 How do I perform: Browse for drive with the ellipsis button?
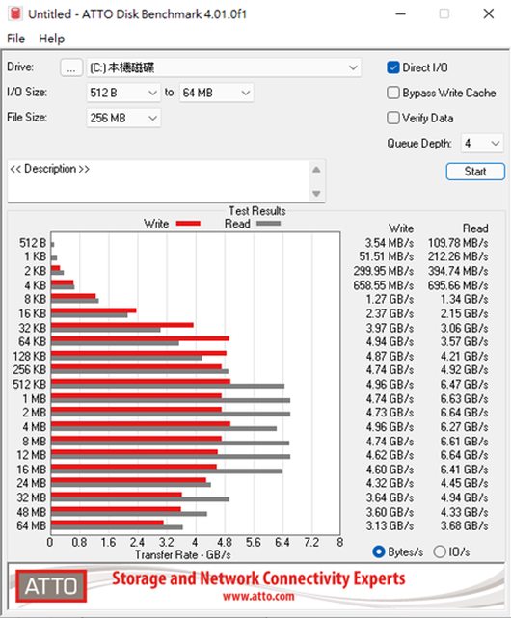coord(71,67)
